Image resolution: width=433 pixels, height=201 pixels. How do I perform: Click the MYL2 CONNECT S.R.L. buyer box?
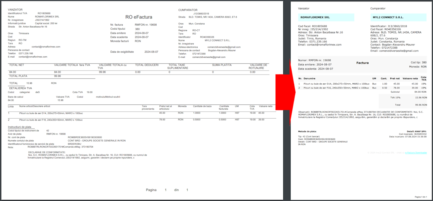(399, 17)
